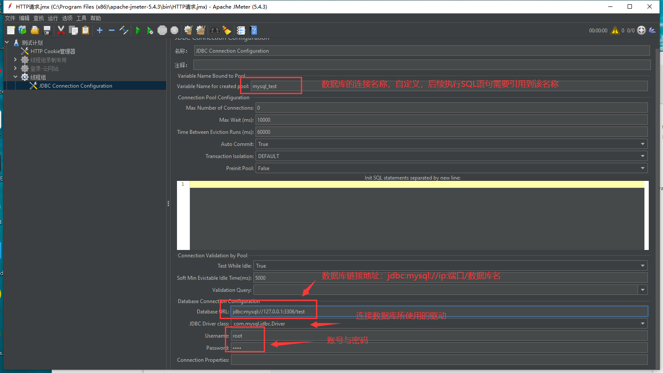Cut selected element with scissors icon
Viewport: 663px width, 373px height.
(x=61, y=30)
